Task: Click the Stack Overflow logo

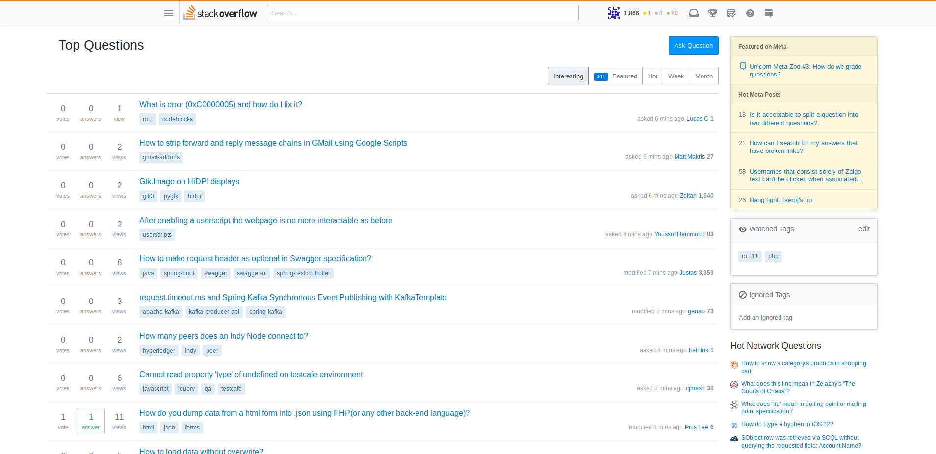Action: click(x=220, y=13)
